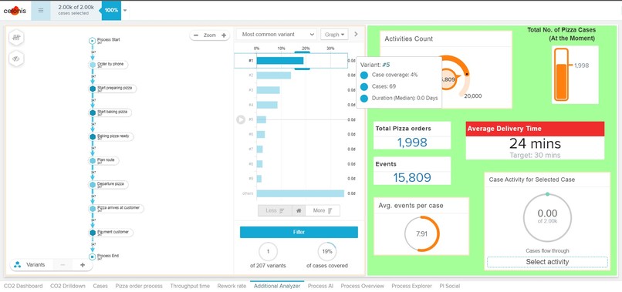Open the CO2 Dashboard tab

click(x=23, y=286)
